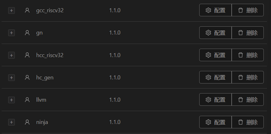Configure the gn tool via 配置
This screenshot has width=271, height=134.
216,33
